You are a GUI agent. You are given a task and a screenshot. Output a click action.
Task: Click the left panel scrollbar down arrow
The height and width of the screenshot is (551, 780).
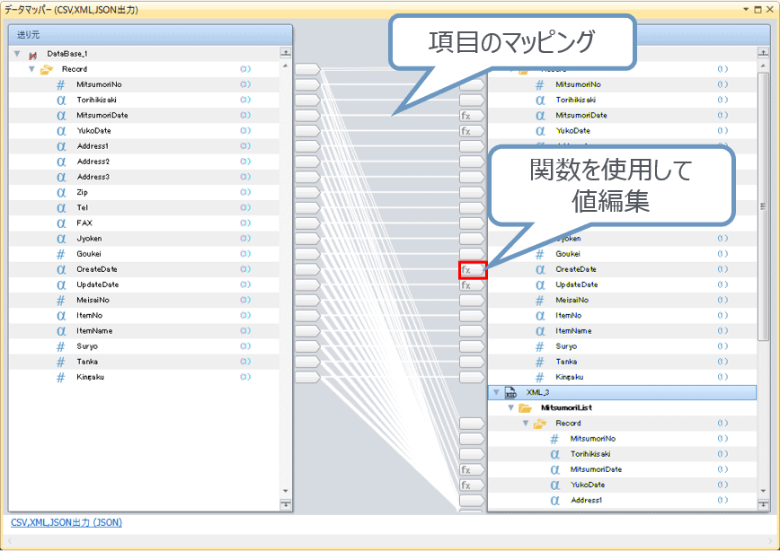tap(287, 491)
